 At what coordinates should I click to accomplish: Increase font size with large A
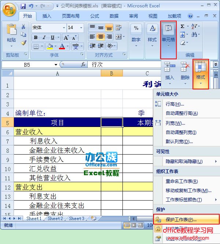pos(66,38)
